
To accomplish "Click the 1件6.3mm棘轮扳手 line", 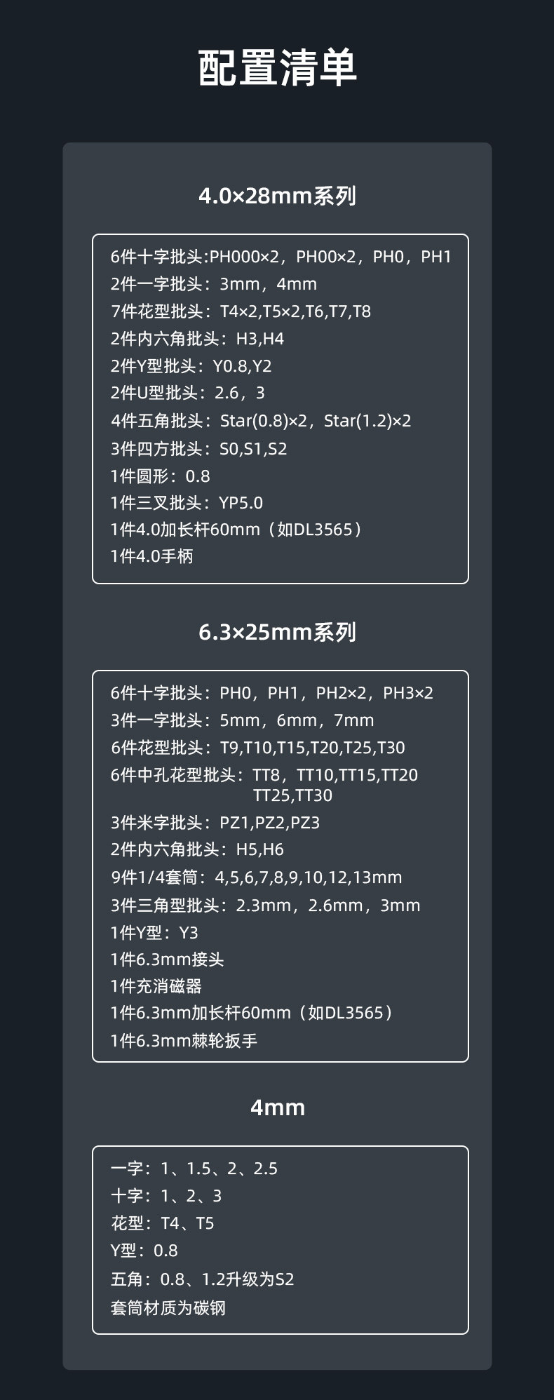I will point(184,1041).
